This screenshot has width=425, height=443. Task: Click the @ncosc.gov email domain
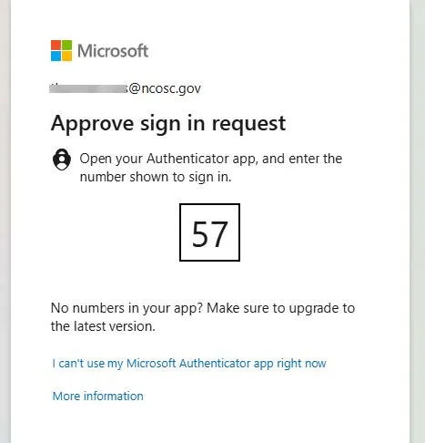point(165,88)
